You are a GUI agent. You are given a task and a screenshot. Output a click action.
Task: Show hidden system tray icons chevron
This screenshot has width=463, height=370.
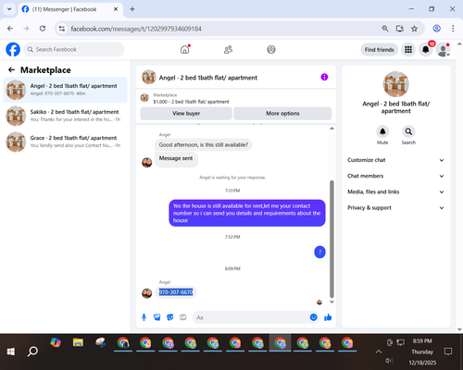point(379,351)
